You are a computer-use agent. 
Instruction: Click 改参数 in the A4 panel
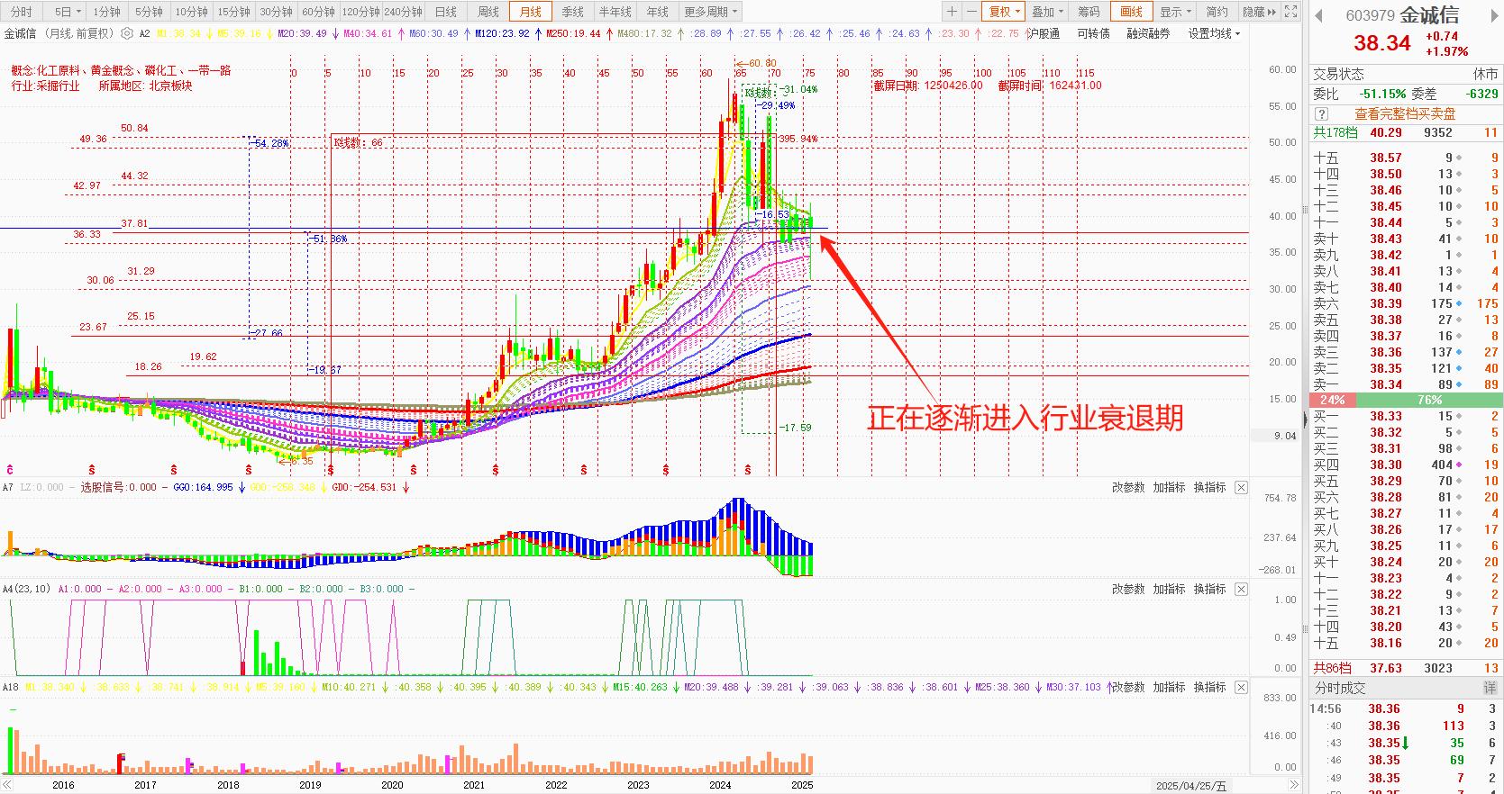tap(1128, 589)
